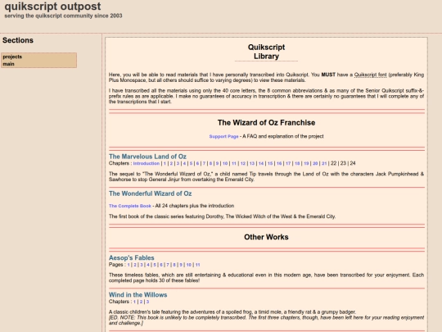Open Marvelous Land of Oz chapter 2

[171, 163]
